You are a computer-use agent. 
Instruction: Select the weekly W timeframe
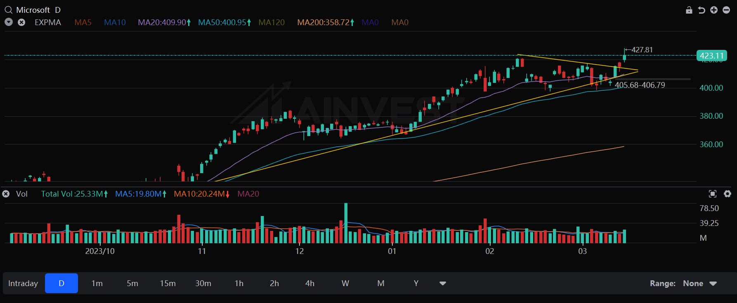coord(345,283)
